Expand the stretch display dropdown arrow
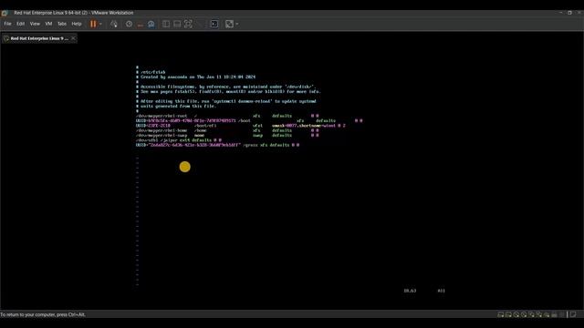Image resolution: width=584 pixels, height=328 pixels. pyautogui.click(x=237, y=25)
